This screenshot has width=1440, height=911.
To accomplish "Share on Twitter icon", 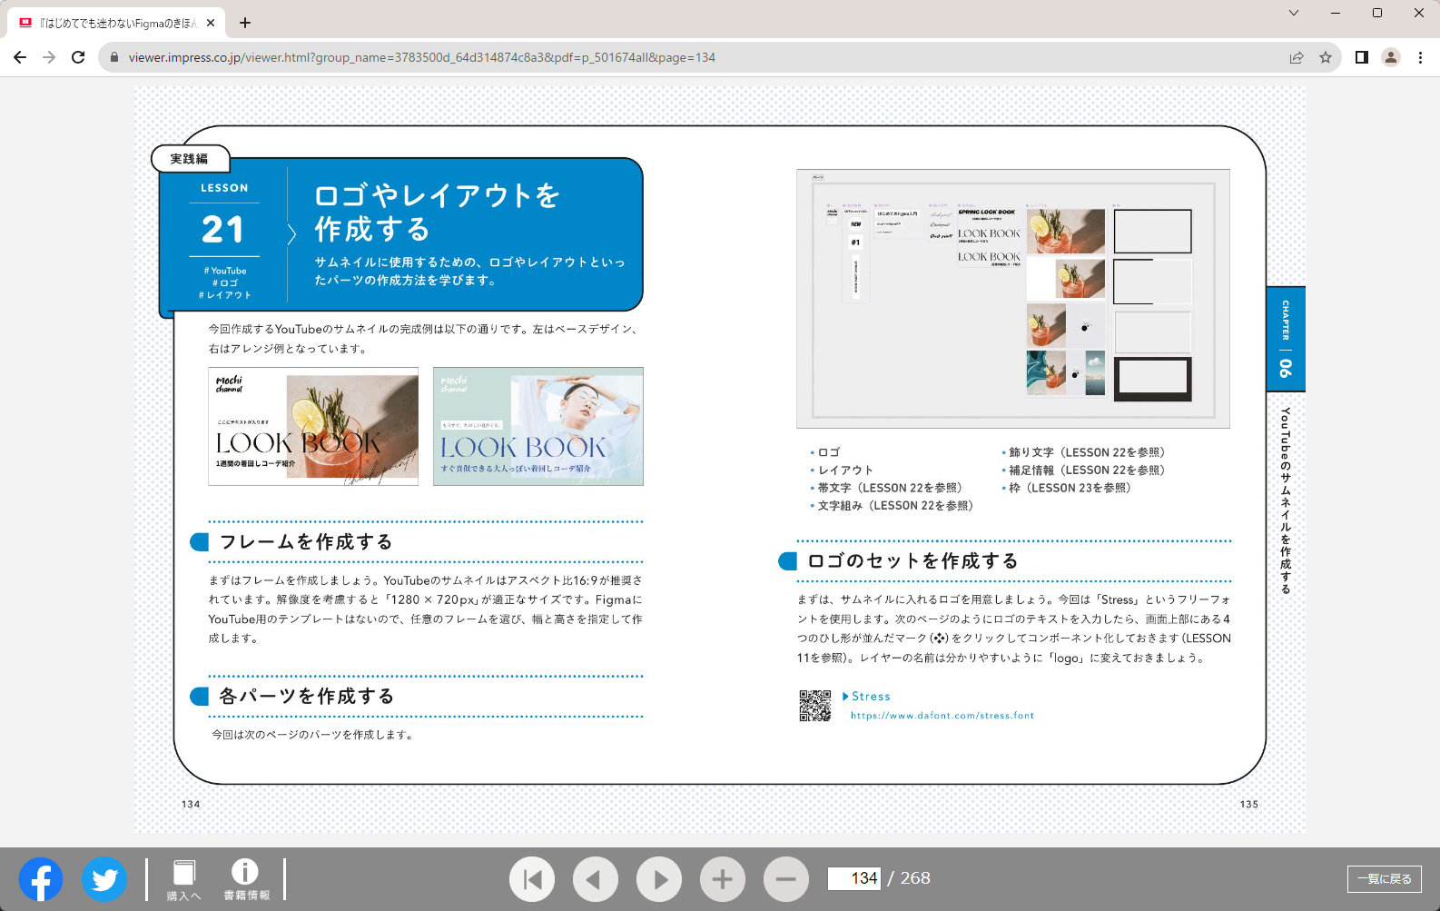I will [104, 879].
